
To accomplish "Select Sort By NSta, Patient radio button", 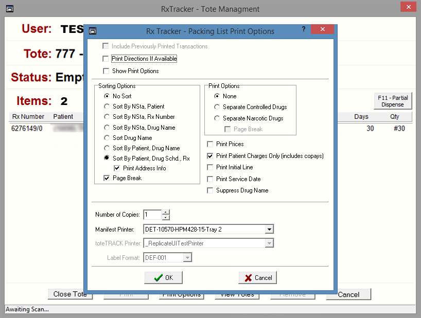I will (107, 107).
